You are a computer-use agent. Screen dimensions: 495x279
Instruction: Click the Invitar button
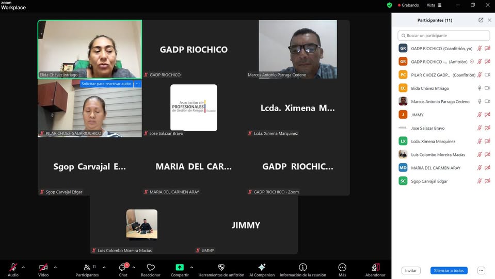click(x=410, y=271)
